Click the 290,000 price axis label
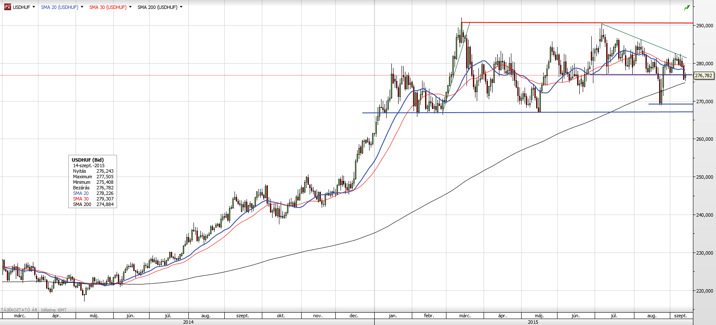 704,26
